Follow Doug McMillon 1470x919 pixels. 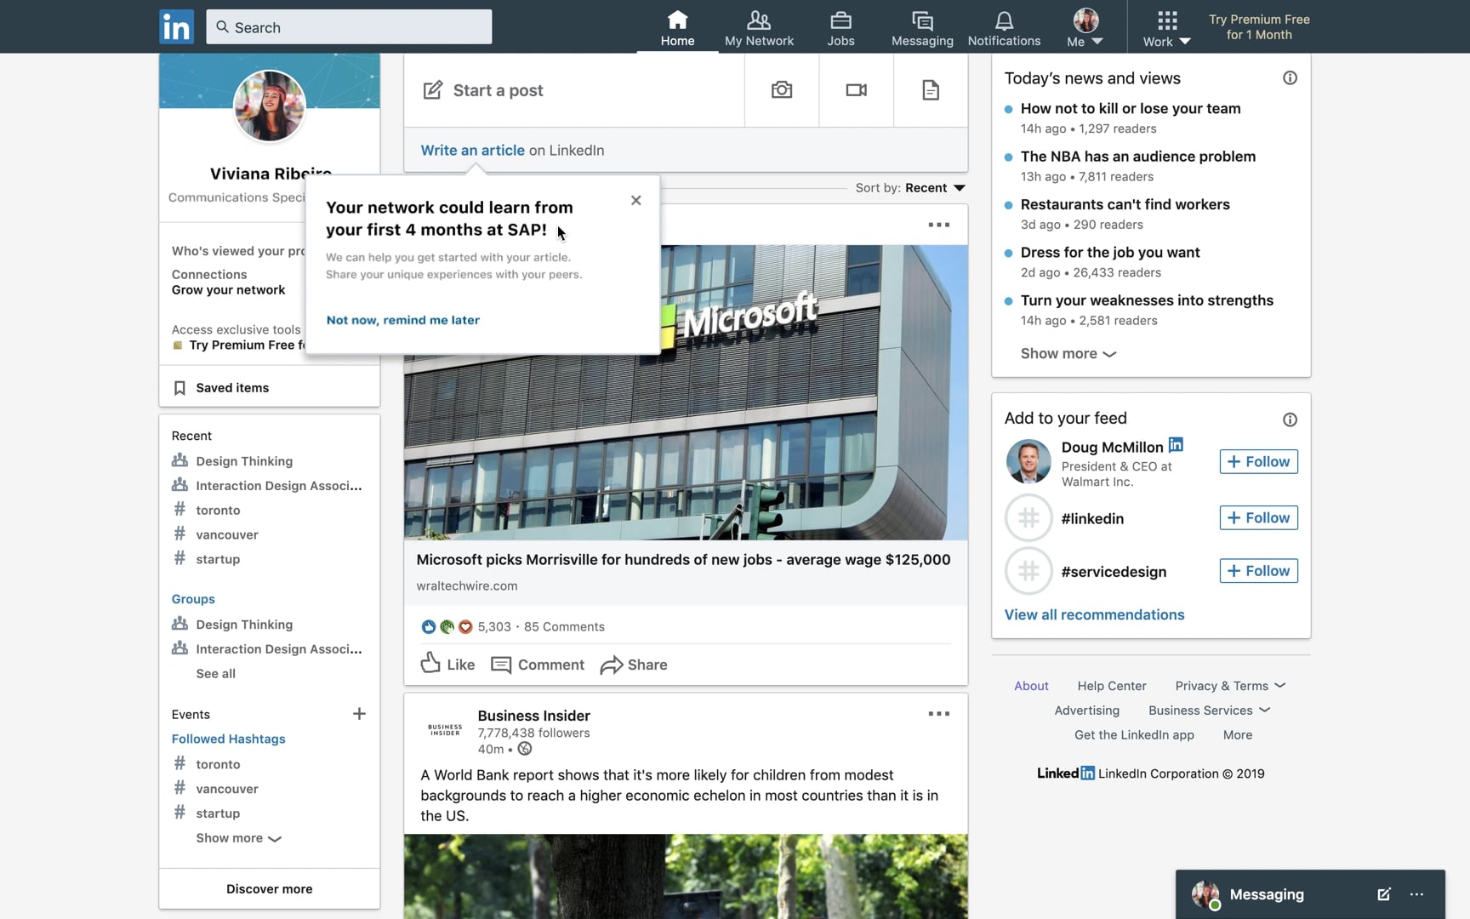(1258, 461)
